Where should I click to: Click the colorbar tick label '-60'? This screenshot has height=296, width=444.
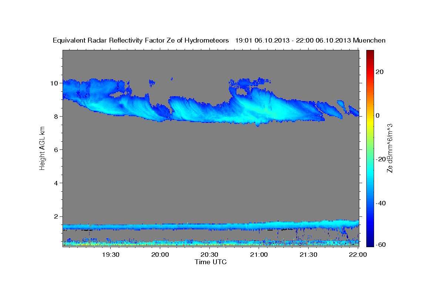pyautogui.click(x=381, y=245)
